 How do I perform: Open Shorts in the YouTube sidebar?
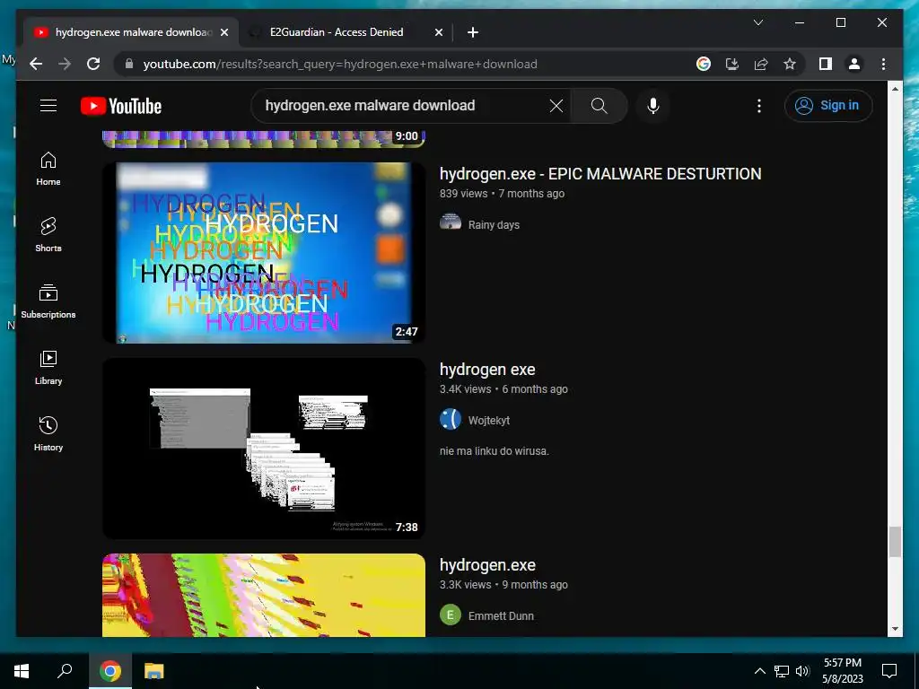48,235
